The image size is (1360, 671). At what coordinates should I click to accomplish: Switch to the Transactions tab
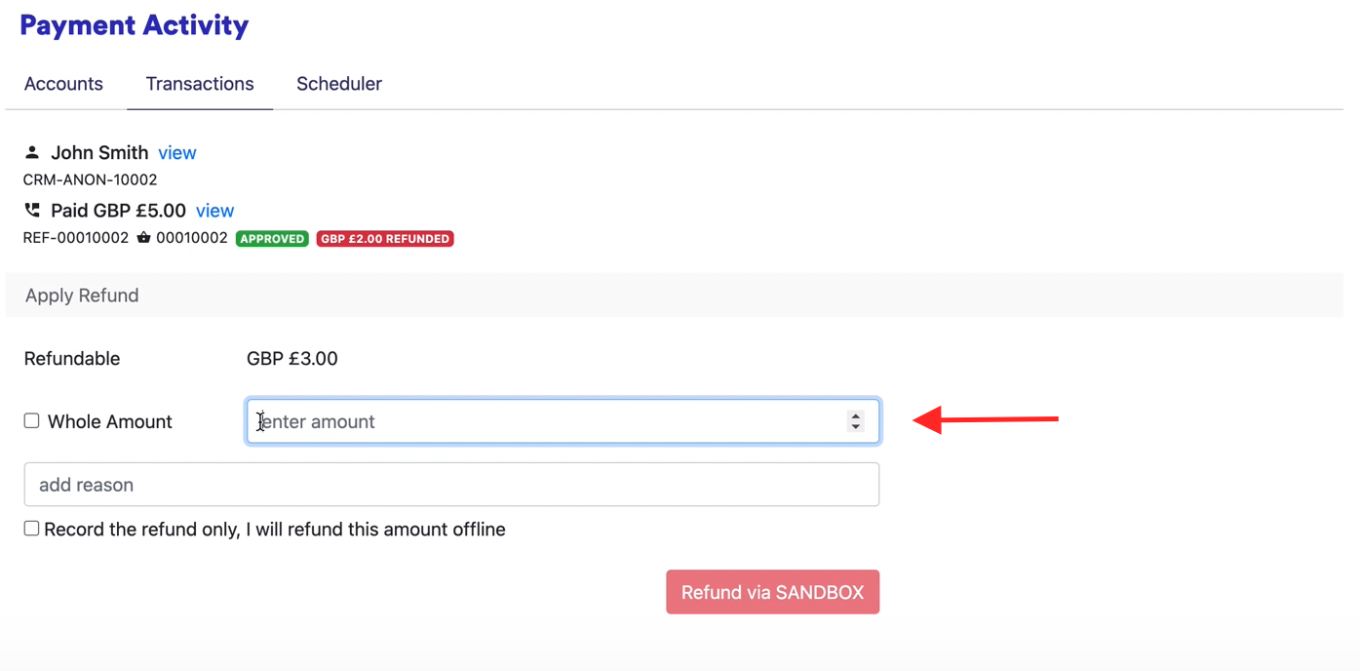pos(200,84)
